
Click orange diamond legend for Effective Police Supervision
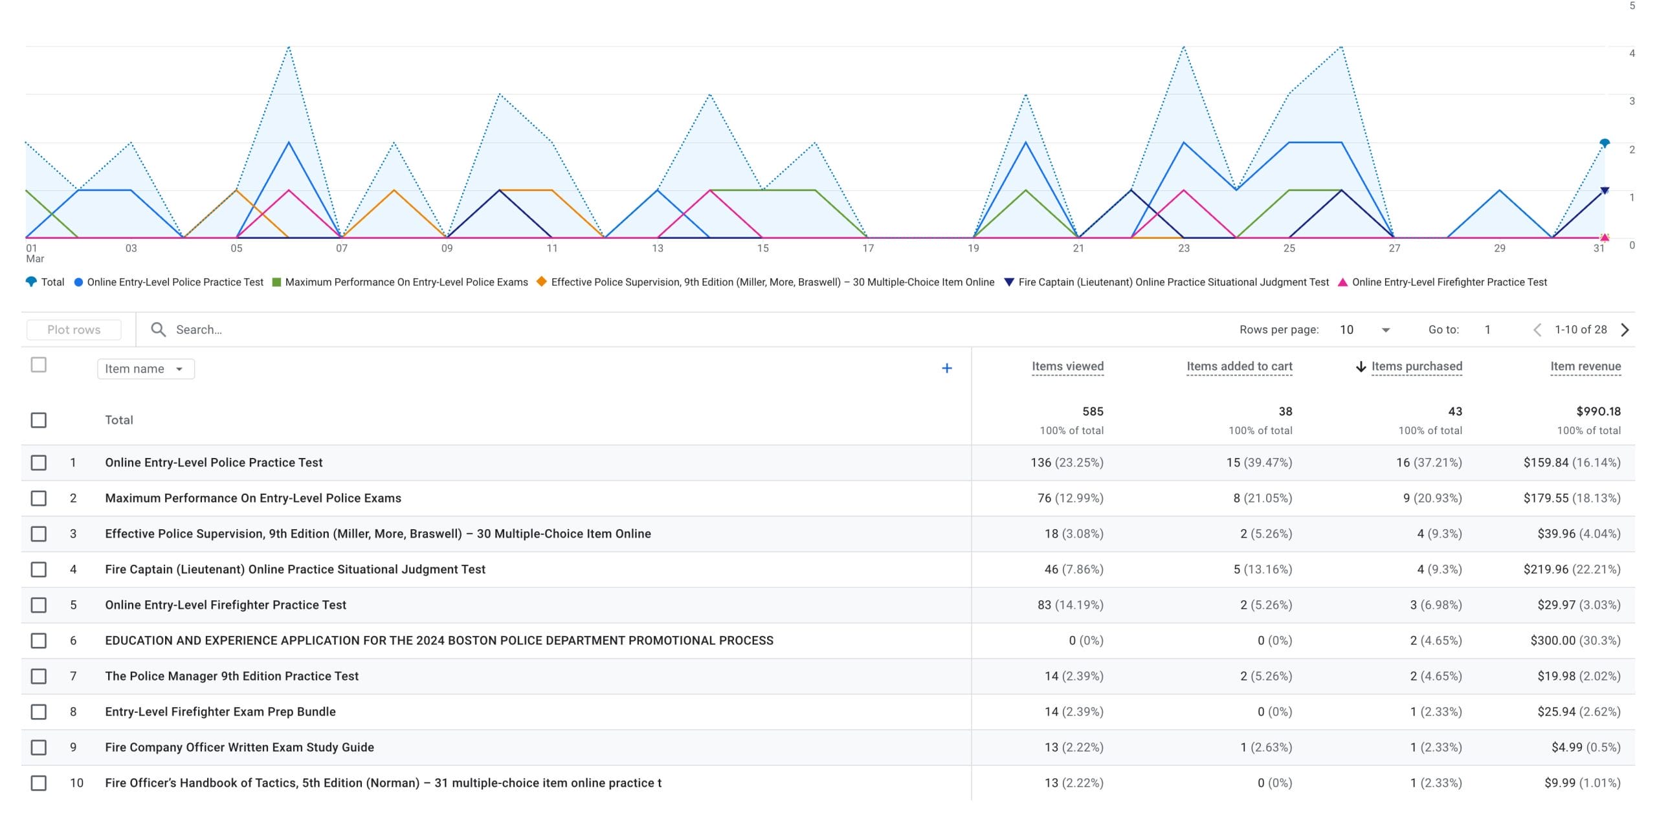pos(542,281)
